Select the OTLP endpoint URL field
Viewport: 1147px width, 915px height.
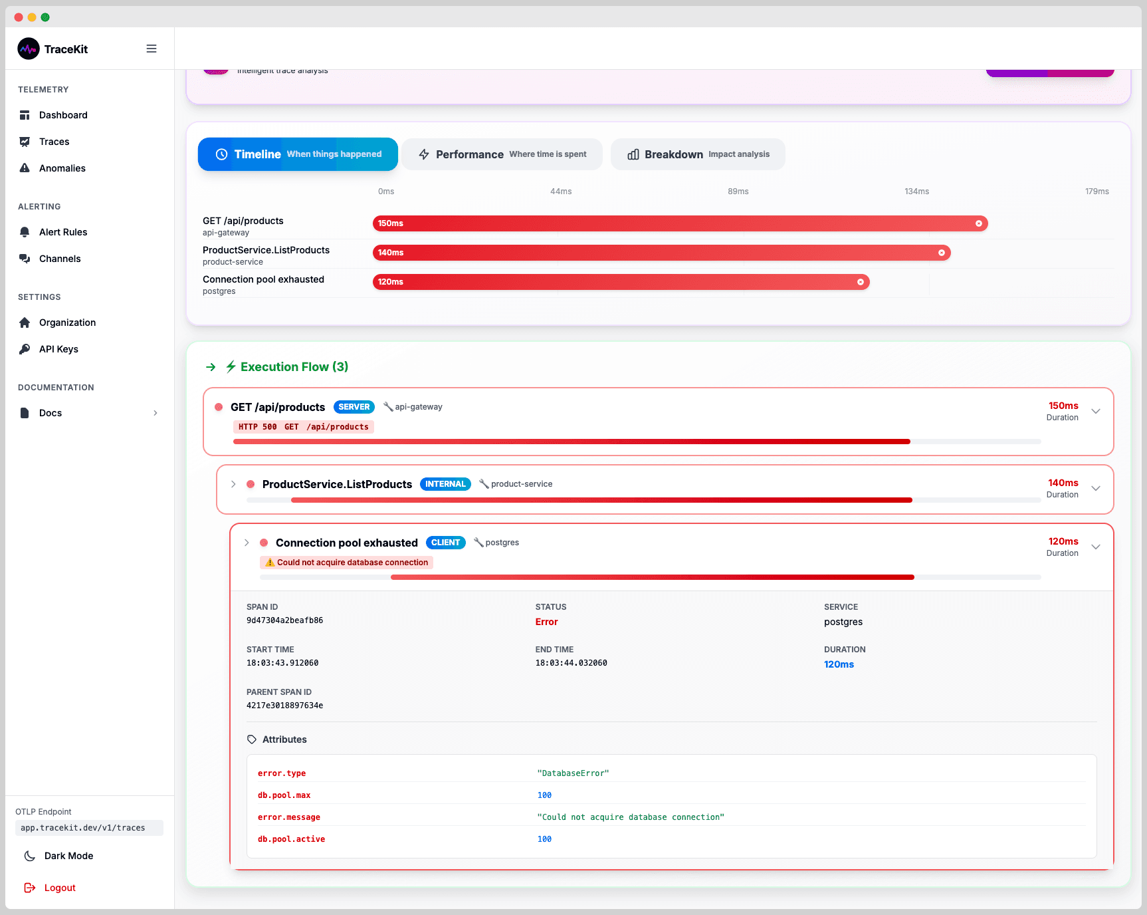coord(89,828)
